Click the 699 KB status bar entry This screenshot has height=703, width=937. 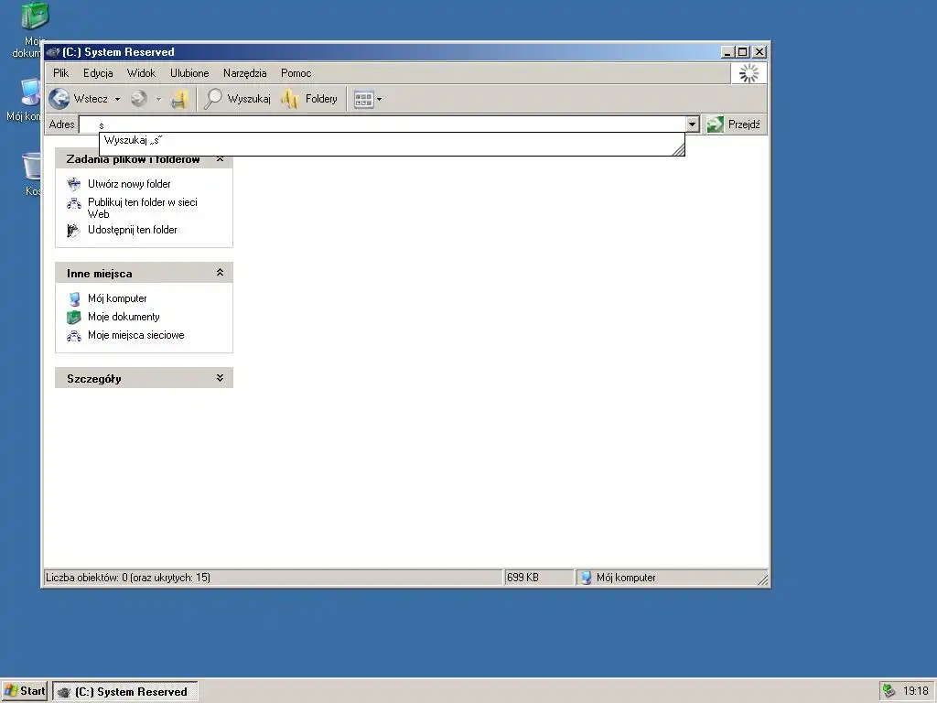[538, 578]
